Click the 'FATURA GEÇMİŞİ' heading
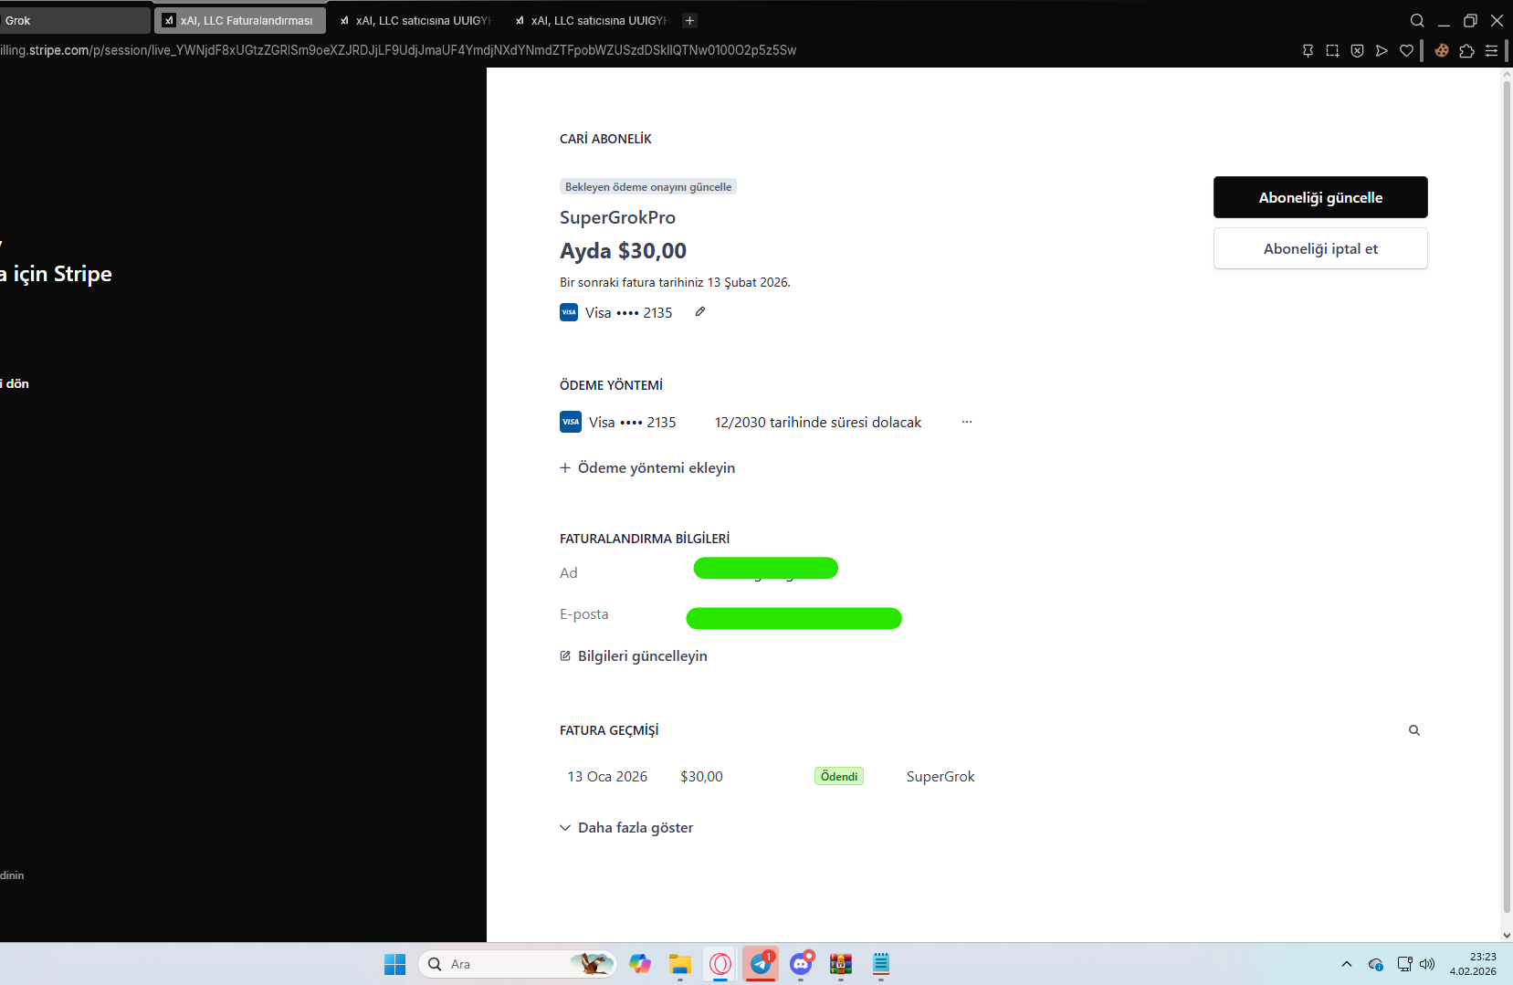1513x985 pixels. 609,730
